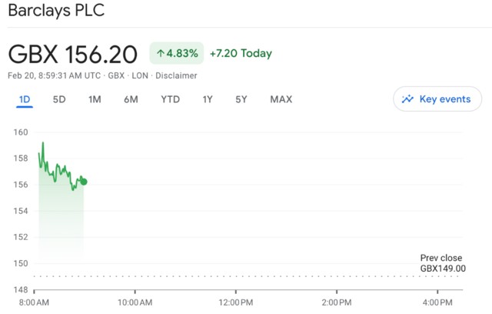Switch chart to YTD view

click(x=171, y=99)
